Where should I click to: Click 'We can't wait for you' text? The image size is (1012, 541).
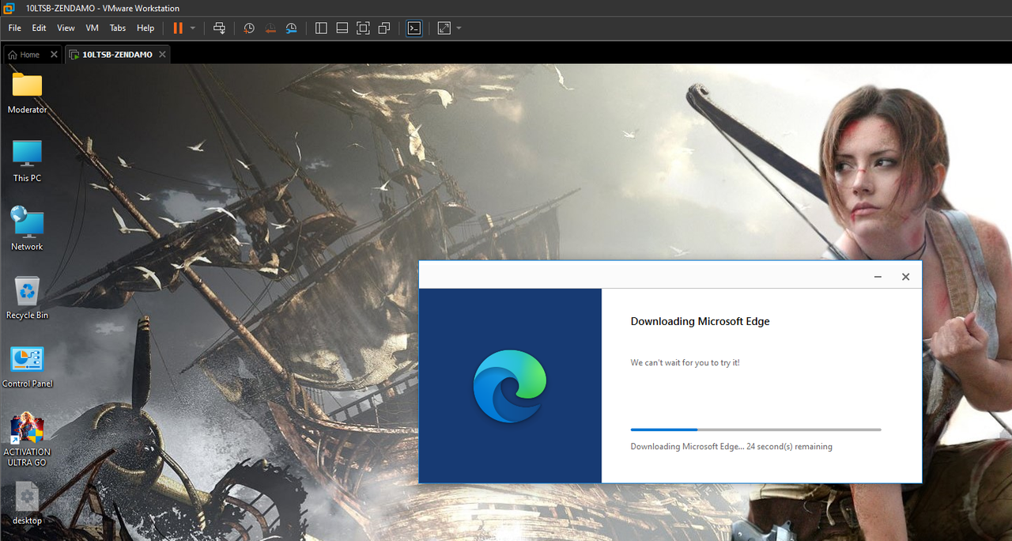pyautogui.click(x=685, y=363)
